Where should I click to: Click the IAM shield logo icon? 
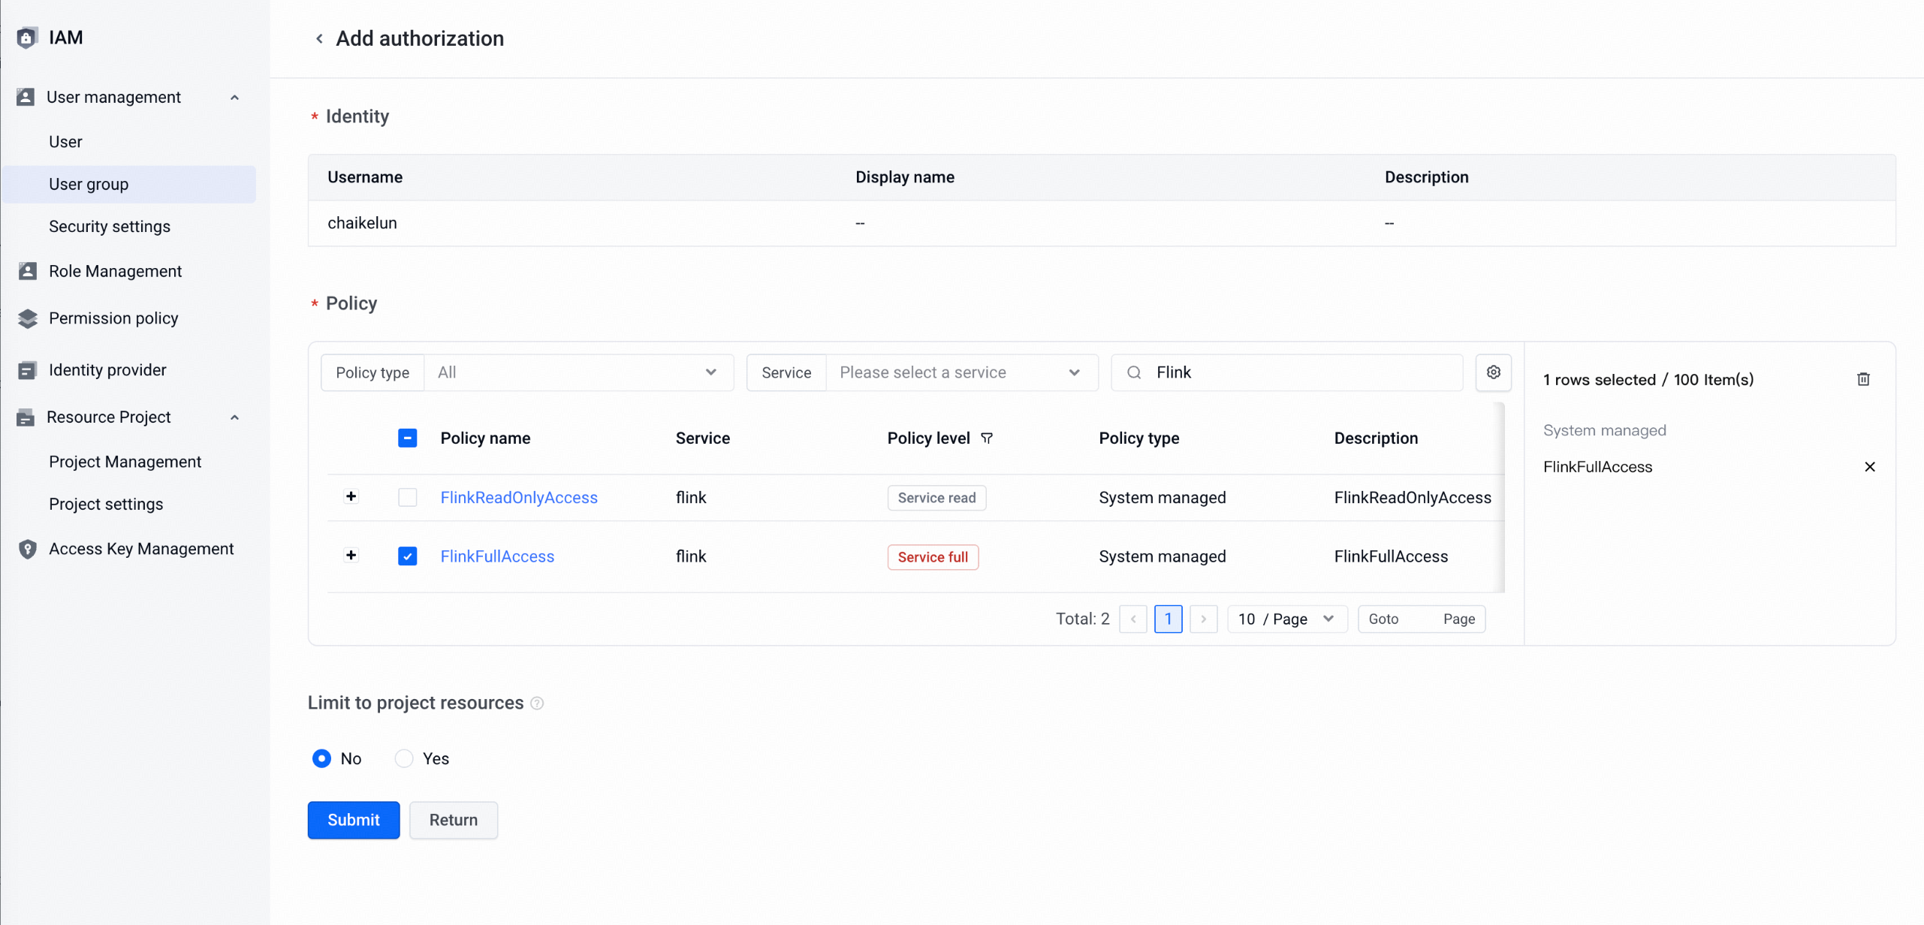[x=27, y=38]
